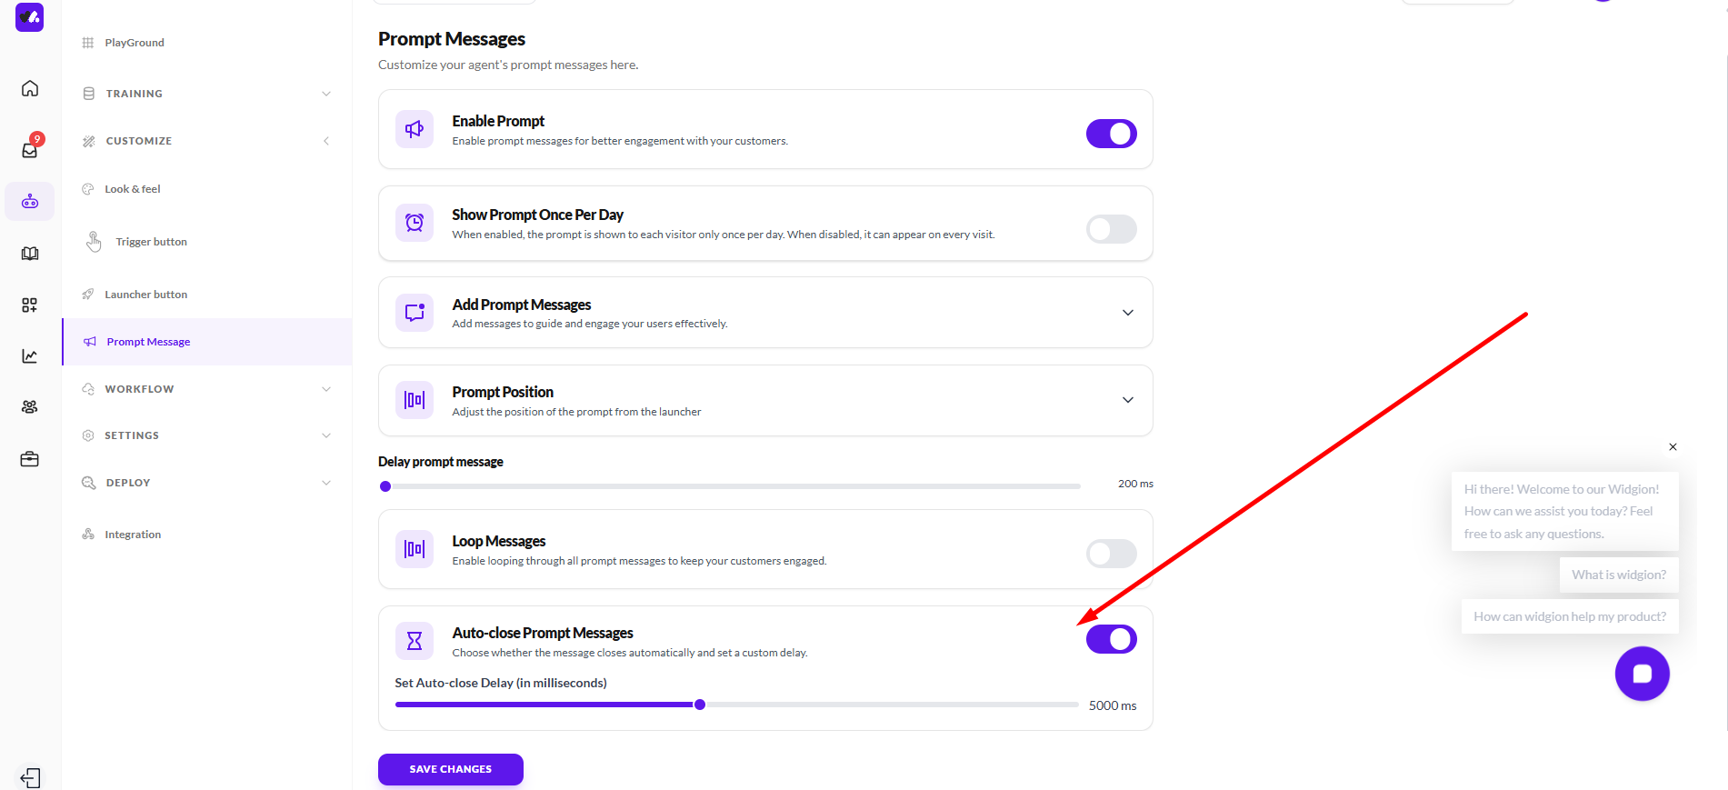Disable the Enable Prompt toggle
The image size is (1728, 790).
coord(1111,134)
